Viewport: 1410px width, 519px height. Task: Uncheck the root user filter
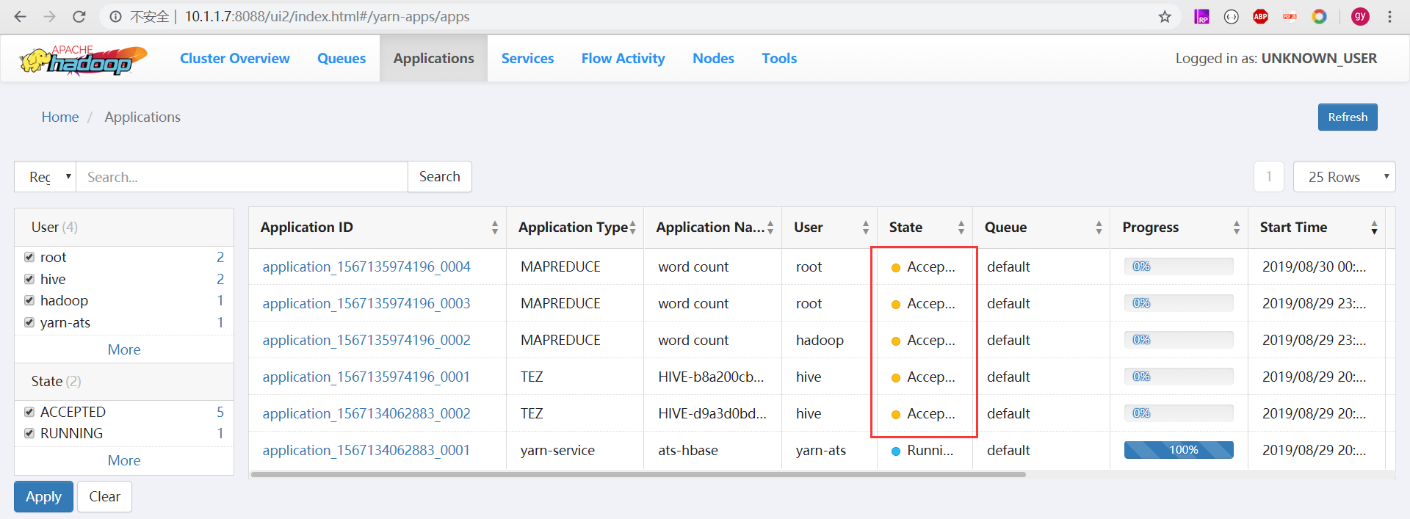click(29, 257)
